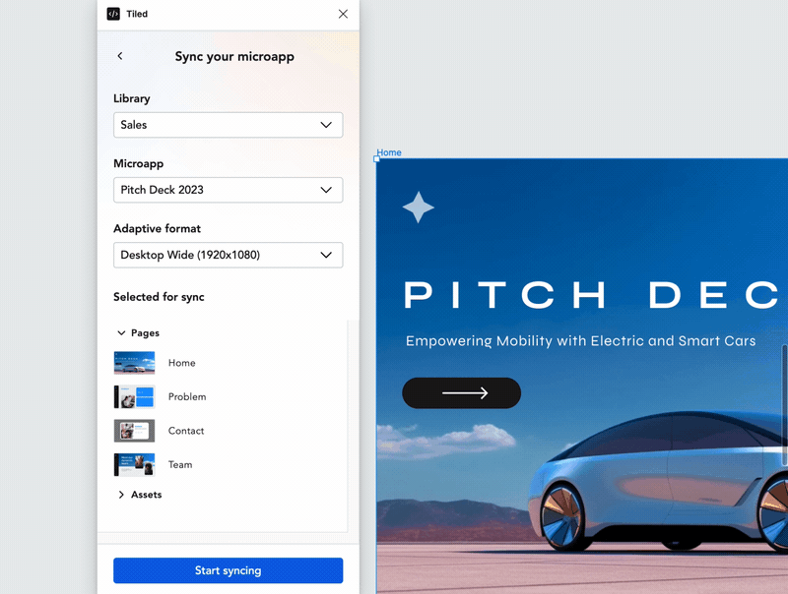The height and width of the screenshot is (594, 788).
Task: Click the Team page label
Action: coord(180,464)
